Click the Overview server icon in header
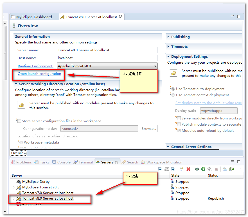The height and width of the screenshot is (217, 248). (14, 26)
